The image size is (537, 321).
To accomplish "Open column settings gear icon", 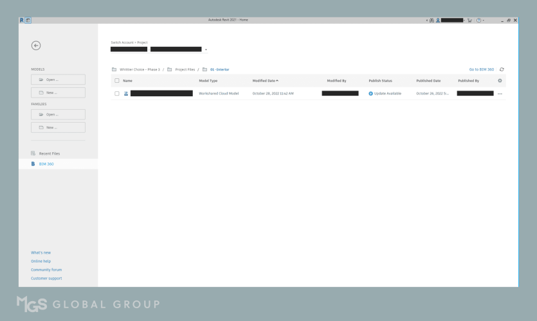I will pyautogui.click(x=500, y=81).
